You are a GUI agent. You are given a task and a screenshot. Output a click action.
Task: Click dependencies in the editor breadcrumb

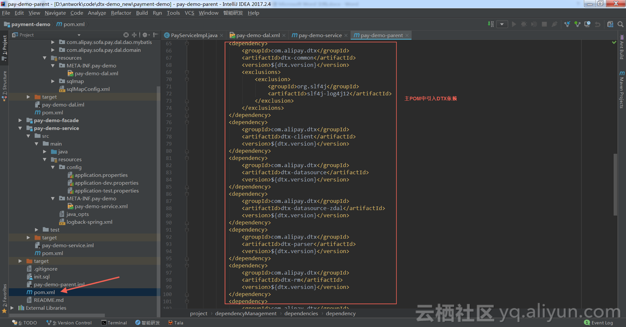tap(301, 313)
